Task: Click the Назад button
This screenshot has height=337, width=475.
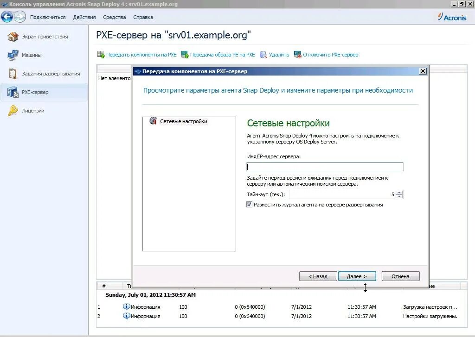Action: pyautogui.click(x=318, y=276)
